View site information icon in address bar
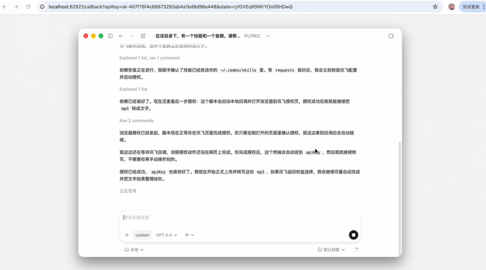 point(42,6)
